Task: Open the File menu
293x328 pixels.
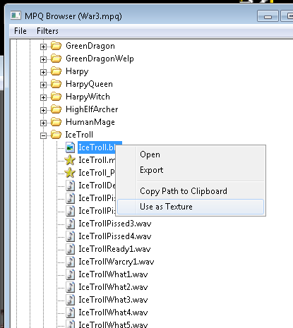Action: tap(20, 31)
